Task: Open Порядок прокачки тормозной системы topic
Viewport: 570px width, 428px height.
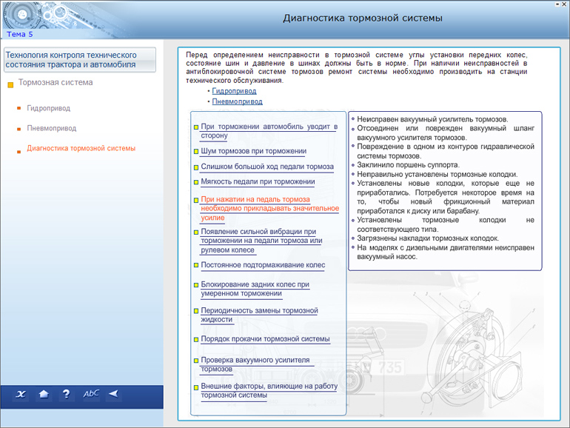Action: [265, 339]
